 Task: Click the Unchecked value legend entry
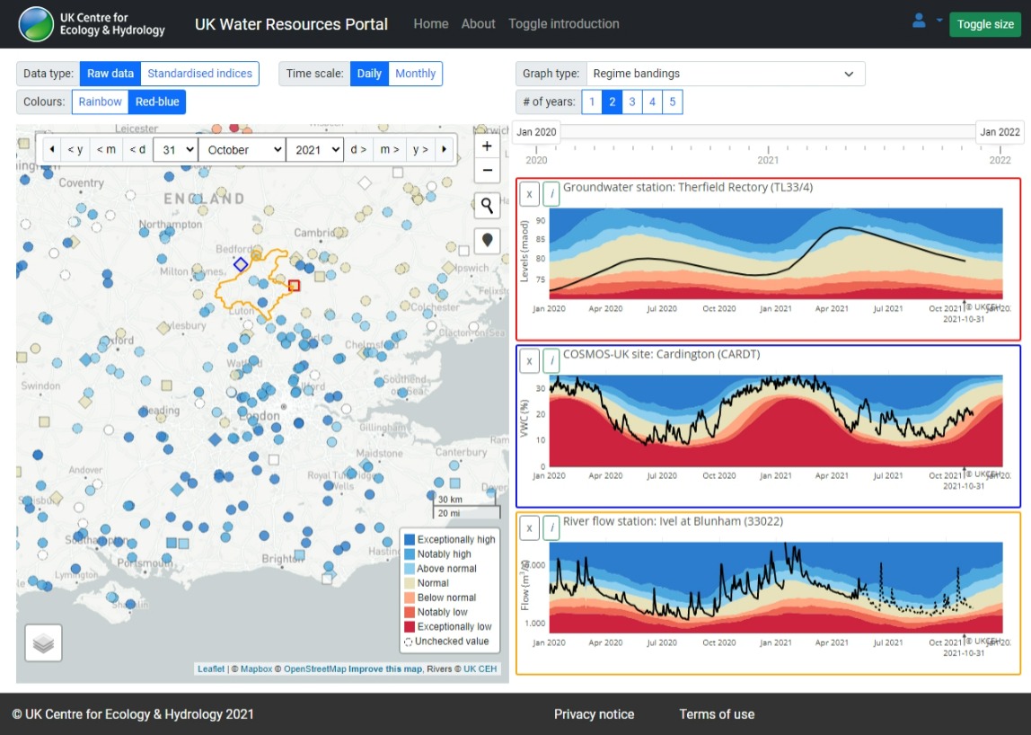pyautogui.click(x=446, y=642)
